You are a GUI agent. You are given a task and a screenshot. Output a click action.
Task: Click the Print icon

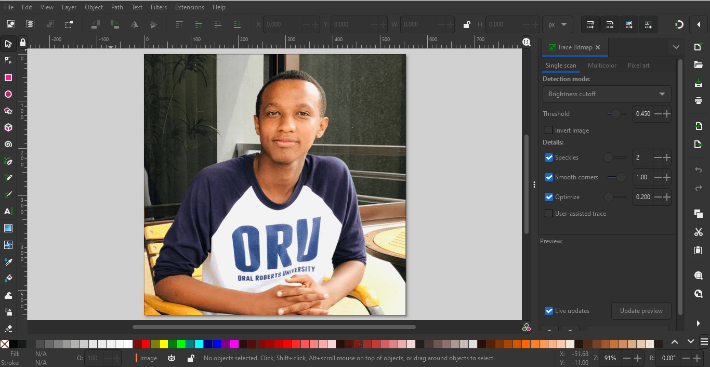pyautogui.click(x=699, y=100)
